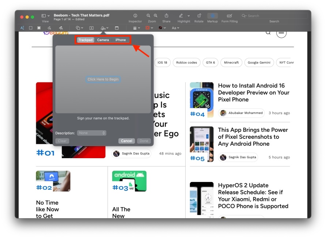
Task: Zoom out with the minus magnifier
Action: [x=148, y=16]
